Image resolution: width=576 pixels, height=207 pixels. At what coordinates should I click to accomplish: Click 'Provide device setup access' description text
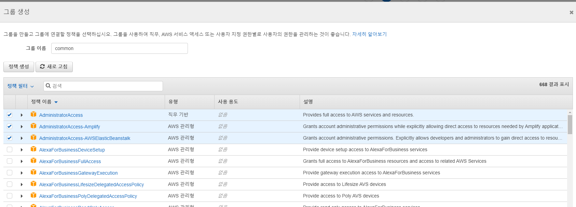click(x=365, y=149)
